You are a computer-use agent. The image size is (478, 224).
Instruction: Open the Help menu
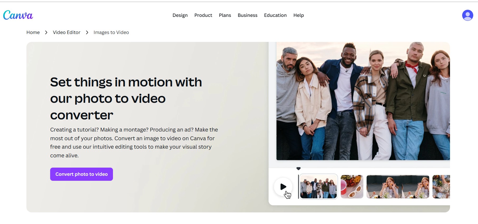pyautogui.click(x=299, y=15)
